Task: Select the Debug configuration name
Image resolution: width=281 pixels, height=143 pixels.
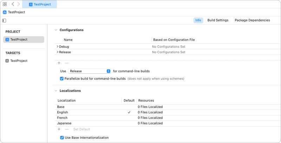Action: tap(64, 46)
